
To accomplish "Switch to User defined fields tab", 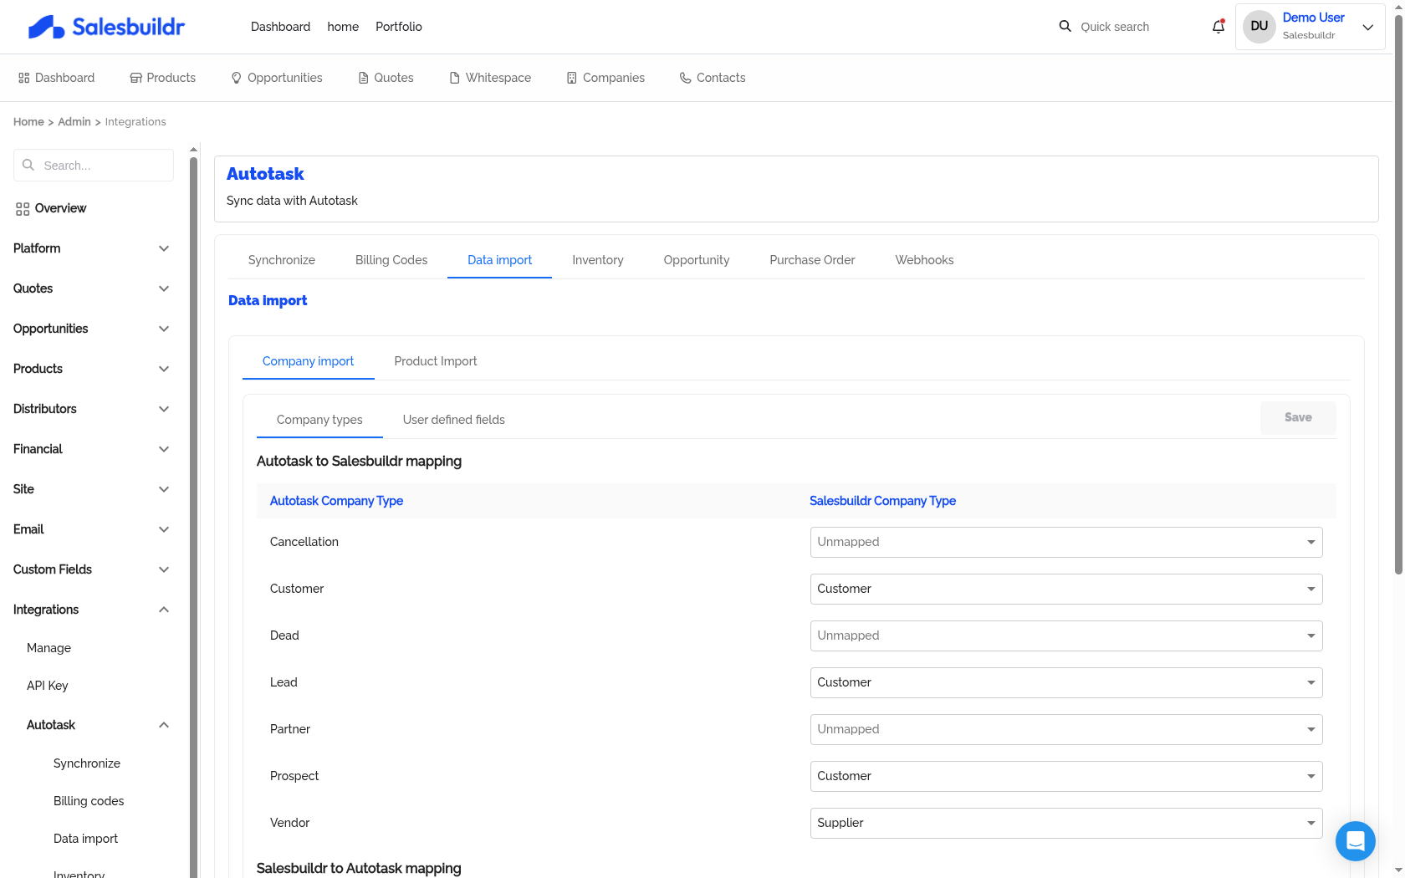I will (x=454, y=420).
